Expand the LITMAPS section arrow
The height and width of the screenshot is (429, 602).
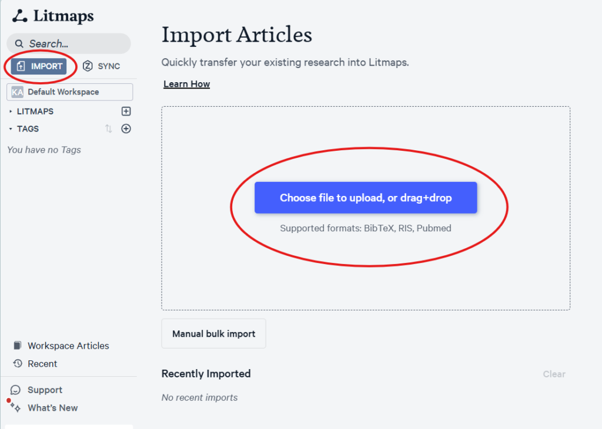(11, 111)
